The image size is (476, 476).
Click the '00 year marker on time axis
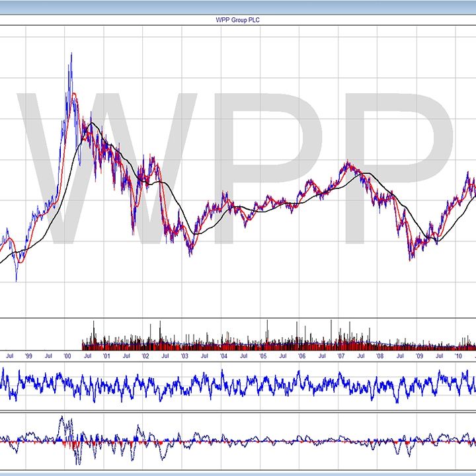point(67,356)
